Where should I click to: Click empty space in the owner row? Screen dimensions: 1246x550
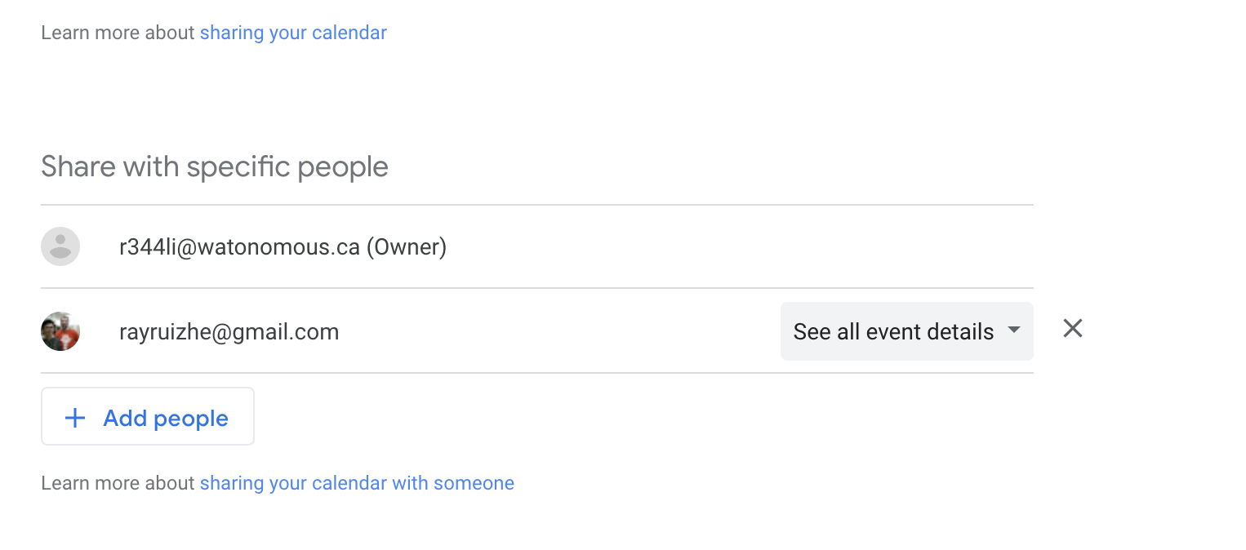[735, 246]
